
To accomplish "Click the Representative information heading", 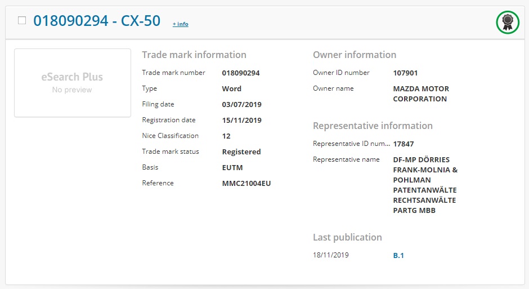I will tap(373, 126).
